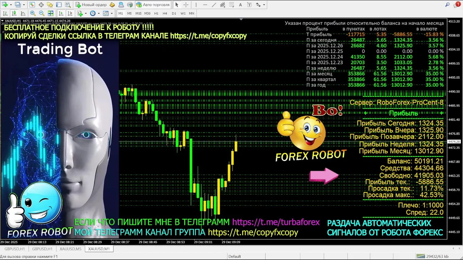Select the arrow cursor tool
The image size is (463, 260).
(177, 5)
